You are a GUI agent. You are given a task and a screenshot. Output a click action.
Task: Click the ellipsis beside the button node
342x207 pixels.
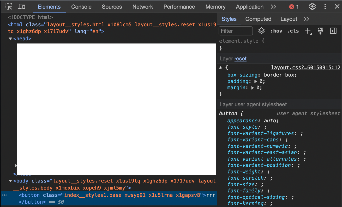click(4, 195)
